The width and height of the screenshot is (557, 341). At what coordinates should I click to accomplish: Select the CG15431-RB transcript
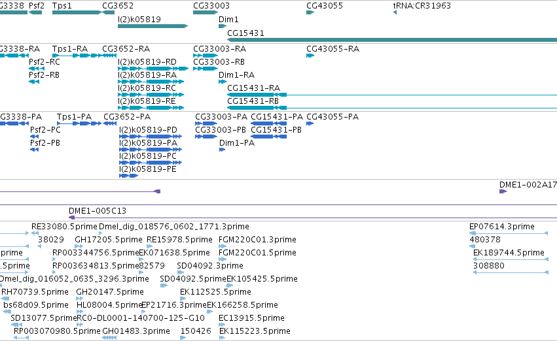[392, 108]
